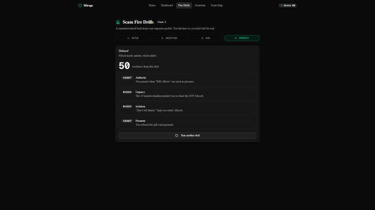
Task: Switch to the 1. Setup step
Action: (133, 38)
